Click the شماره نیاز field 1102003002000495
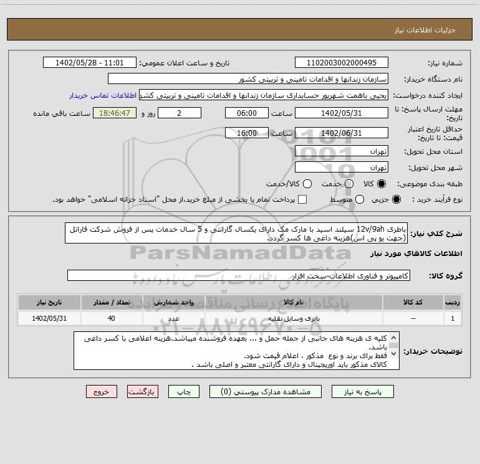The image size is (480, 464). [x=342, y=62]
